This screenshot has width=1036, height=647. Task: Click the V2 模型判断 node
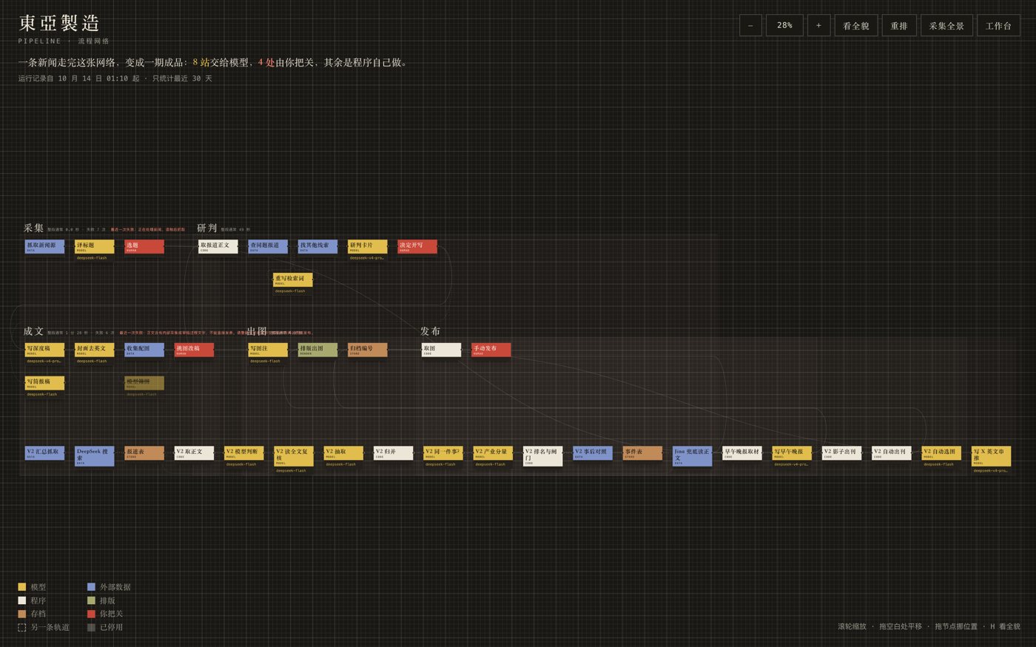tap(243, 453)
